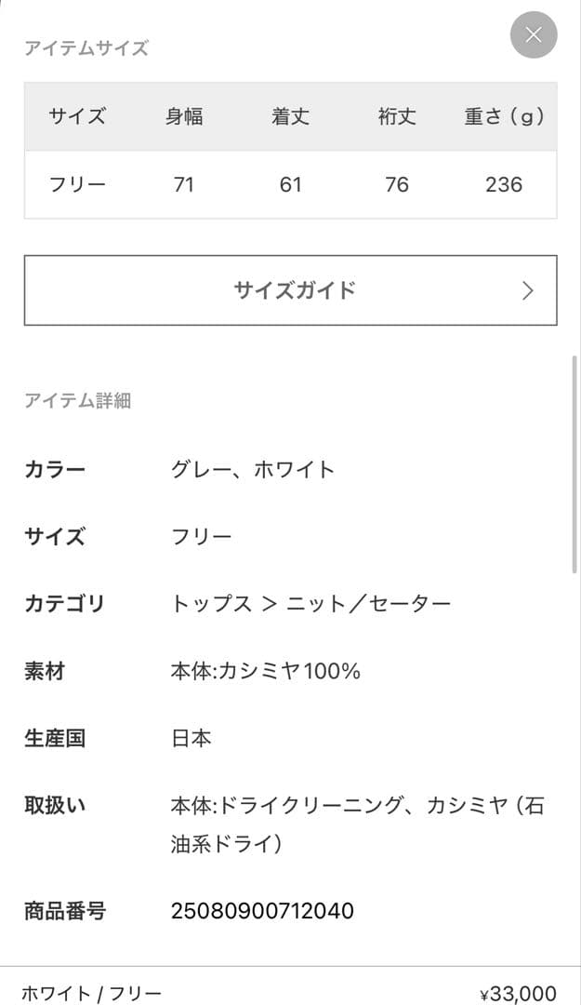Viewport: 581px width, 1005px height.
Task: Click the chevron on the サイズガイド button
Action: 528,289
